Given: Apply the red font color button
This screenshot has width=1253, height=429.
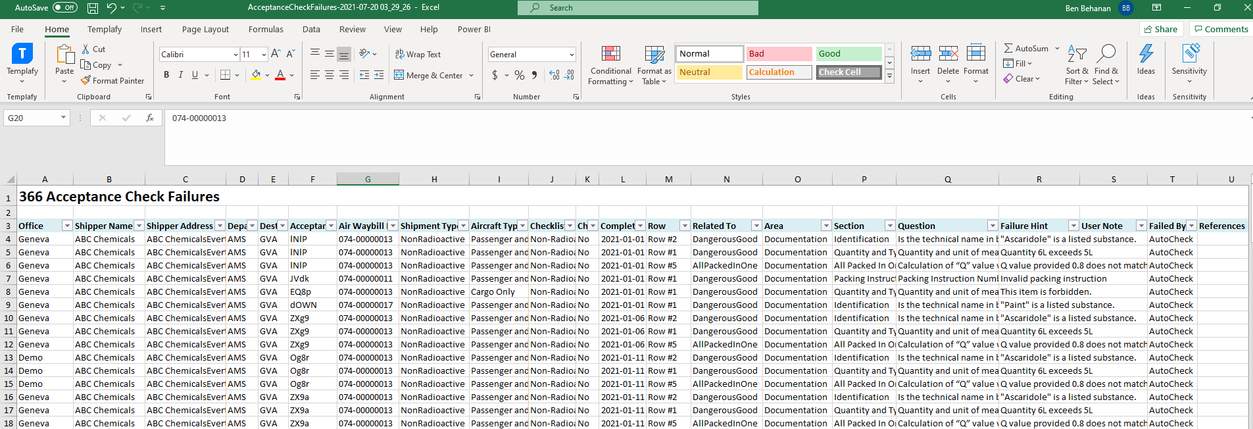Looking at the screenshot, I should click(x=280, y=75).
